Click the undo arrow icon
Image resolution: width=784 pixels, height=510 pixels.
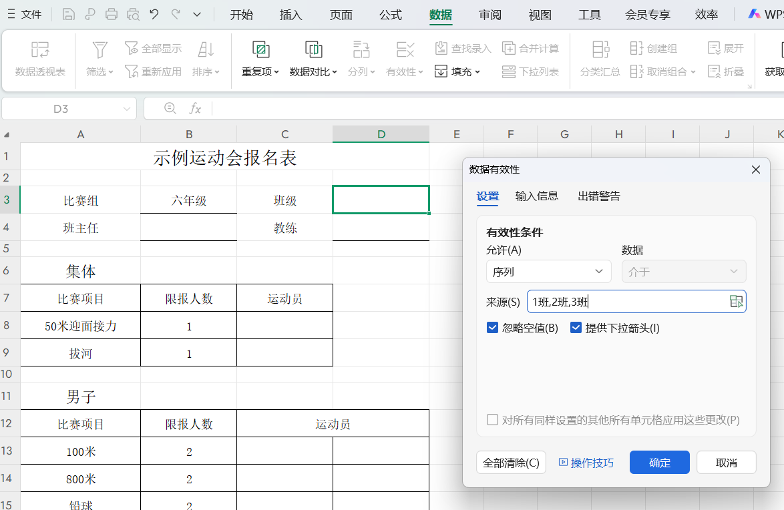pos(154,14)
